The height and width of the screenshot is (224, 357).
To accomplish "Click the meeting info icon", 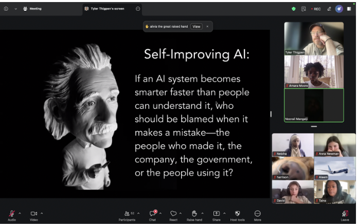I will [x=6, y=9].
